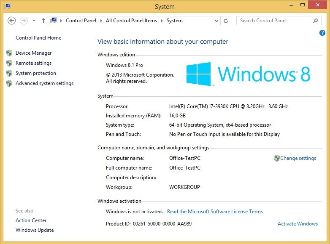The width and height of the screenshot is (330, 244).
Task: Refresh the System page
Action: (226, 21)
